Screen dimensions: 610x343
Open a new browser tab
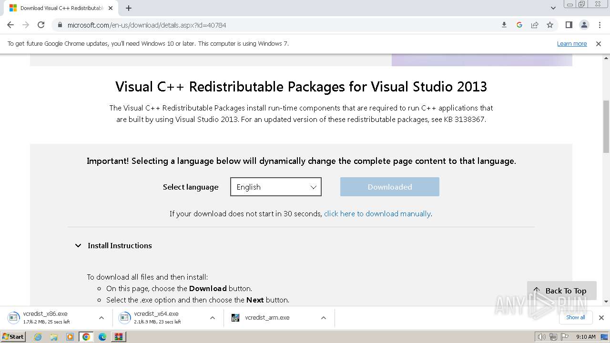pyautogui.click(x=129, y=8)
